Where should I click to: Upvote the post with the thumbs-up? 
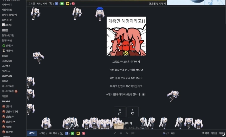click(120, 112)
